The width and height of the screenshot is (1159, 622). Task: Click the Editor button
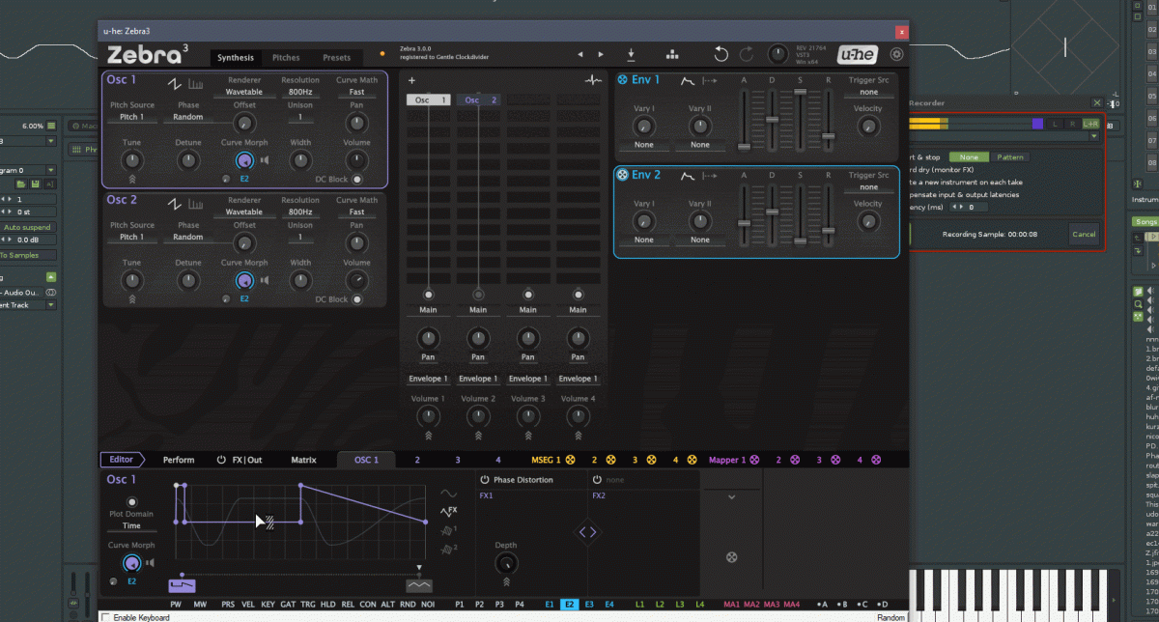pyautogui.click(x=122, y=460)
